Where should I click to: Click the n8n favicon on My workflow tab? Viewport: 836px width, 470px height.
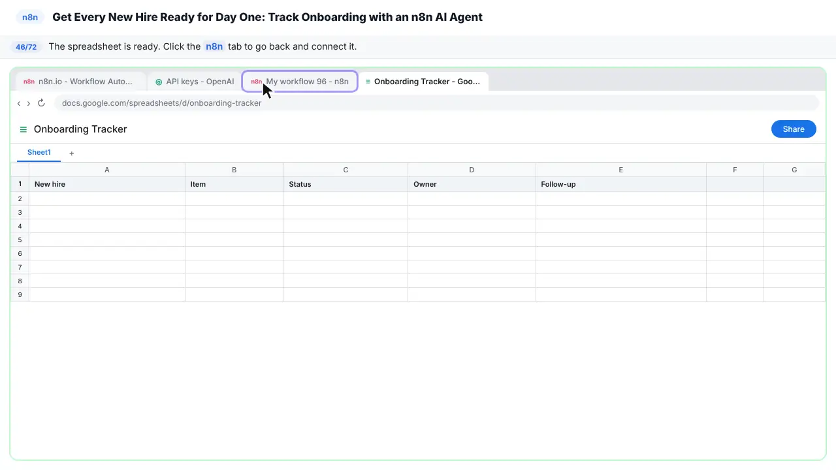(256, 82)
